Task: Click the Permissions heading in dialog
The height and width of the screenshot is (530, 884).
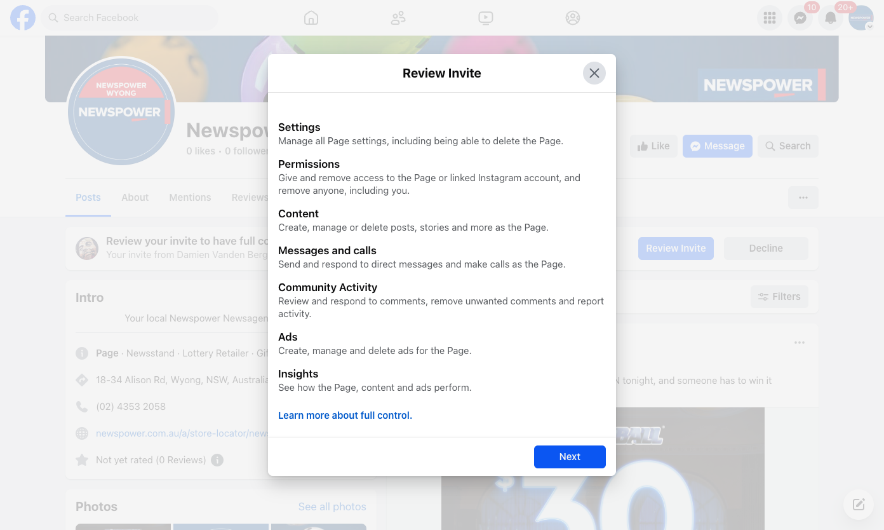Action: pyautogui.click(x=309, y=164)
